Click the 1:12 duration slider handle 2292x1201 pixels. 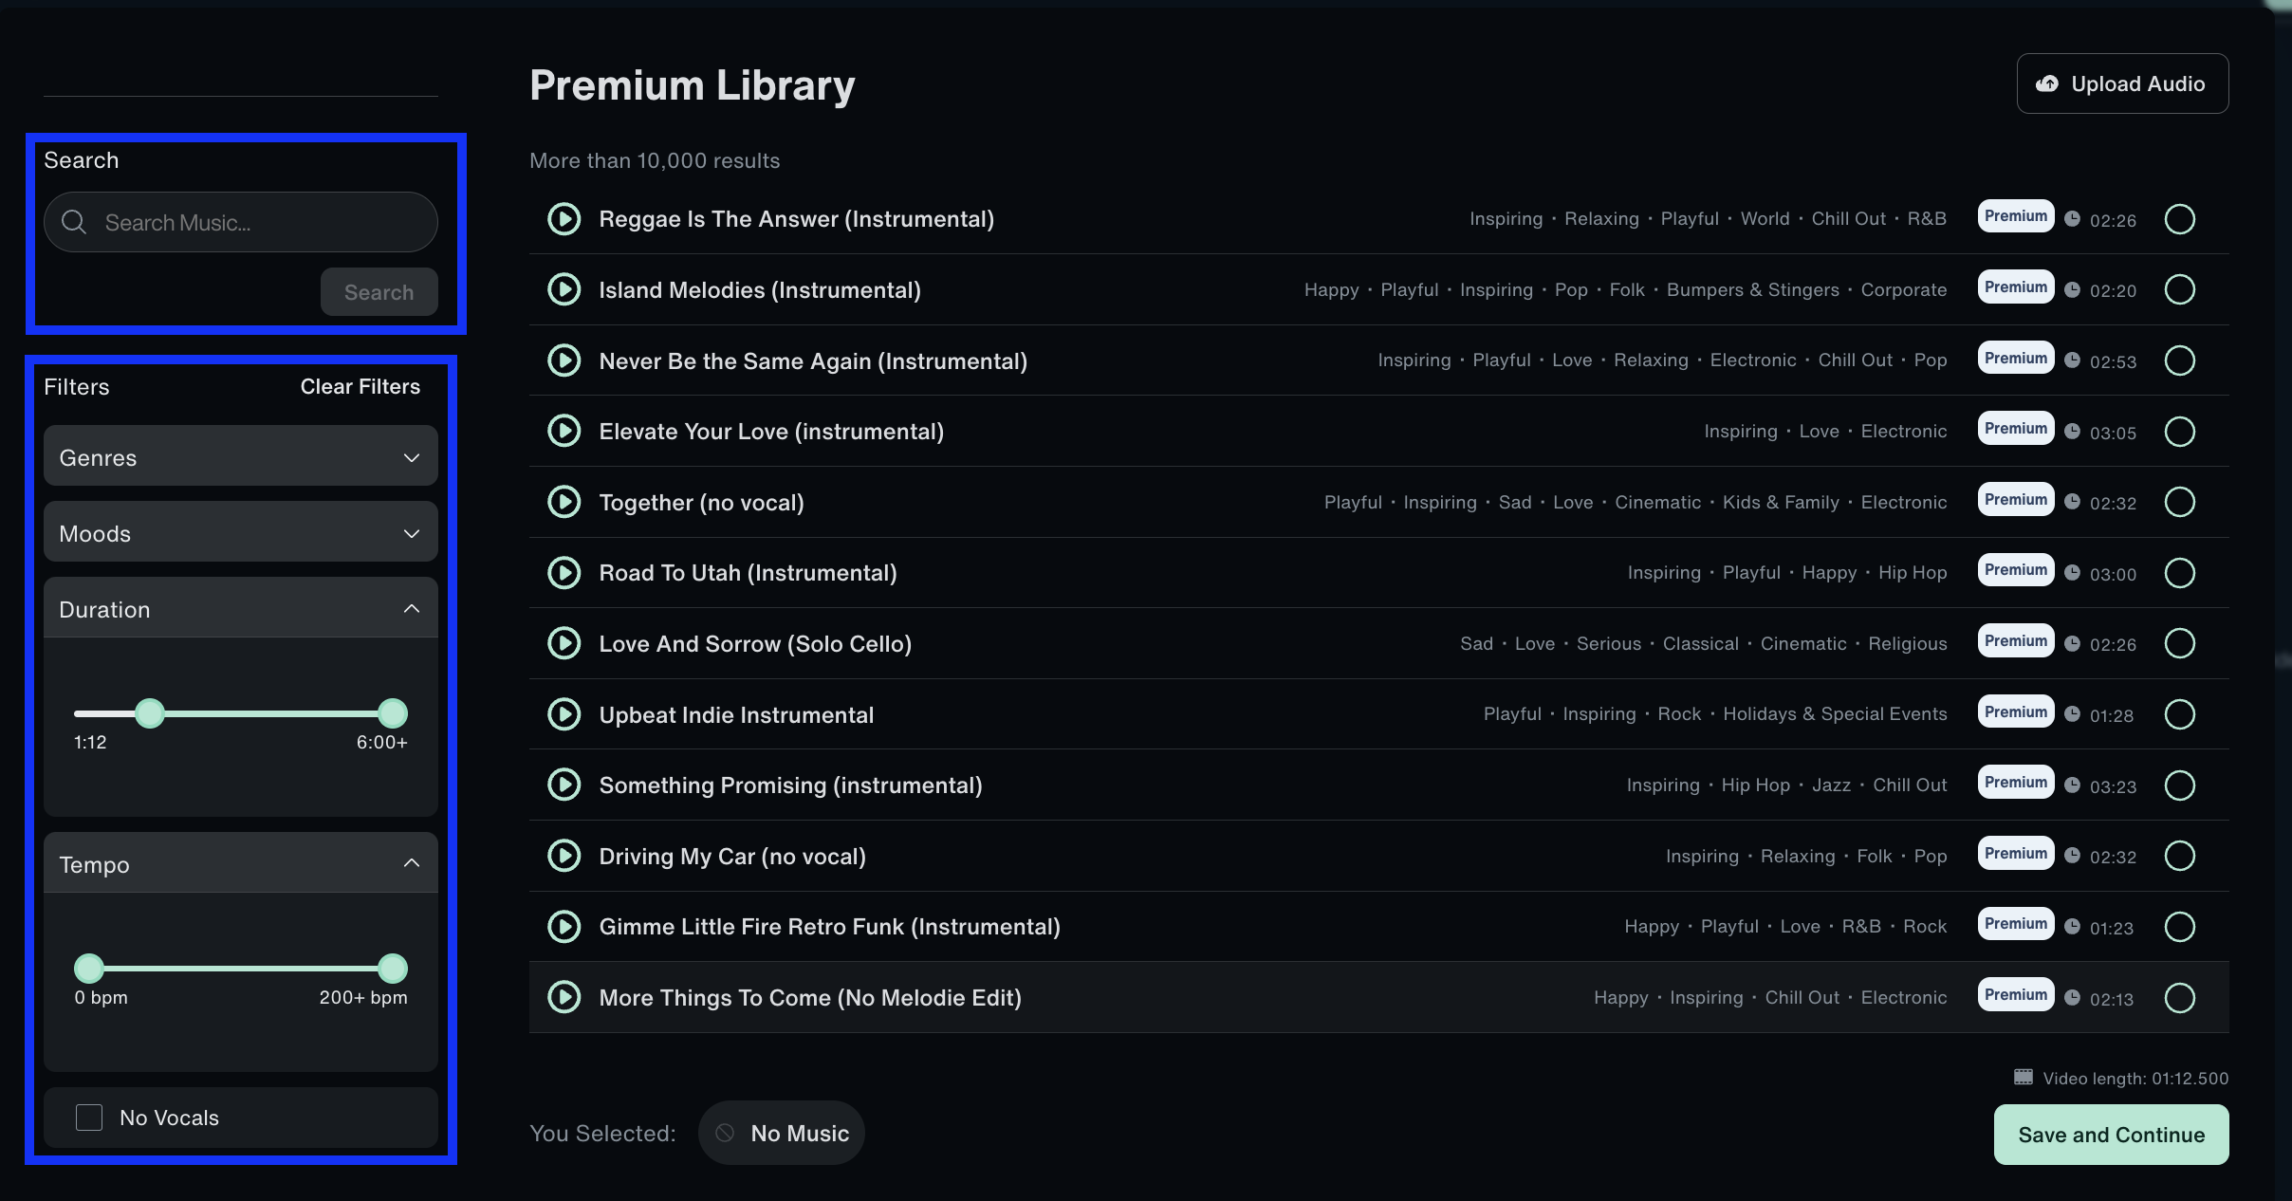(x=150, y=713)
